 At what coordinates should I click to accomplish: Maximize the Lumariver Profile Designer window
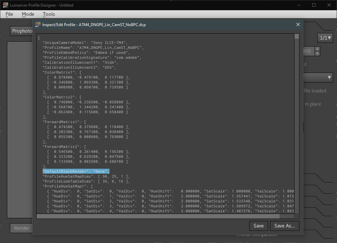pos(314,5)
